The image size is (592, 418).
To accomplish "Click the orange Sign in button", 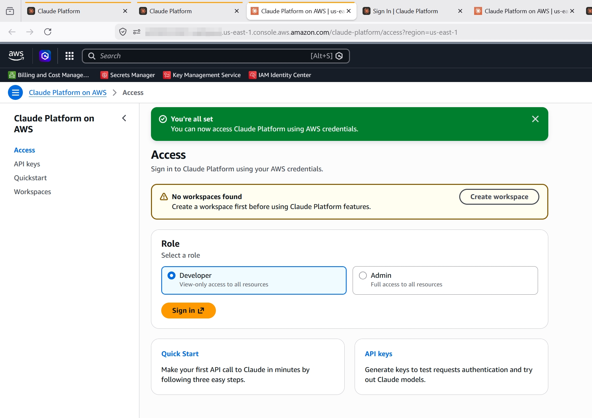I will pos(188,311).
